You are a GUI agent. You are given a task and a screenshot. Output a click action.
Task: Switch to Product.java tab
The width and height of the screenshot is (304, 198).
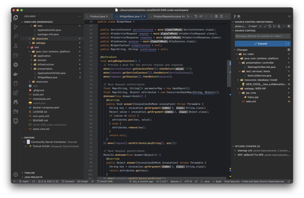(x=99, y=16)
